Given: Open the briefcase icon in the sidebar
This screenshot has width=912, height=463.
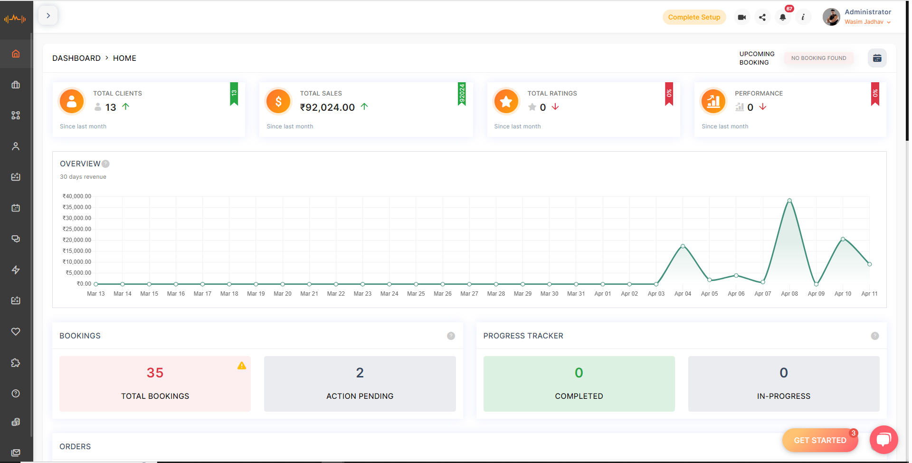Looking at the screenshot, I should [x=16, y=85].
